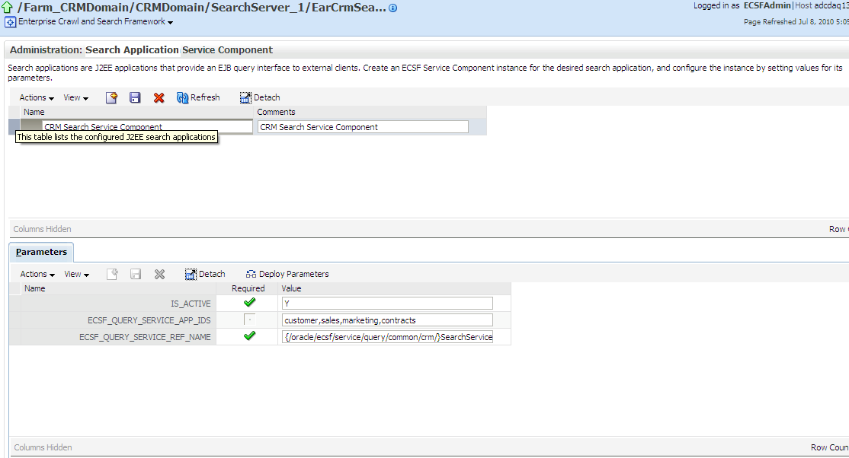Click Enterprise Crawl and Search Framework icon
This screenshot has width=849, height=458.
click(10, 22)
